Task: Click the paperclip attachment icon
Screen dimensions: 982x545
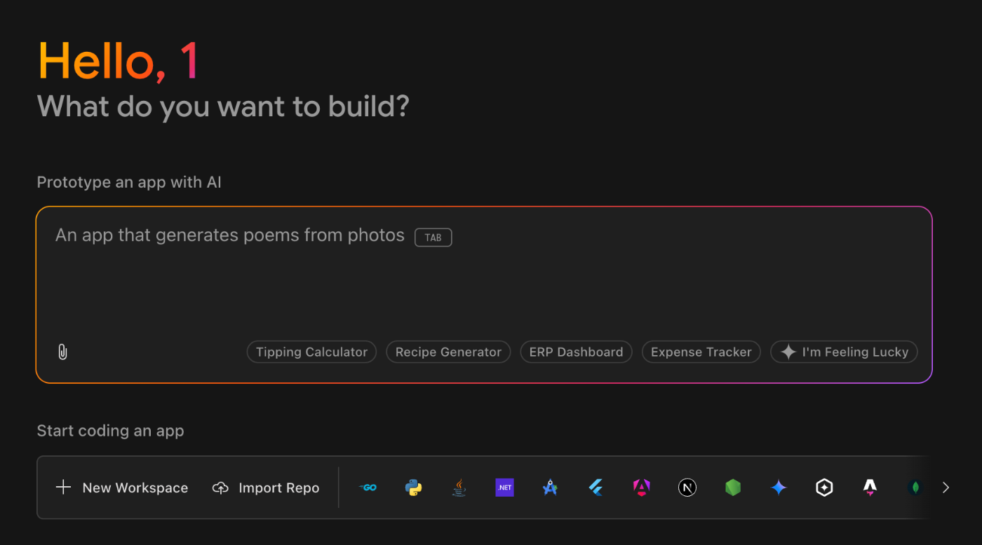Action: click(62, 352)
